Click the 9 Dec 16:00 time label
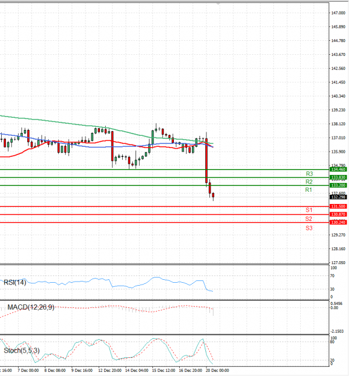The width and height of the screenshot is (349, 376). [82, 371]
